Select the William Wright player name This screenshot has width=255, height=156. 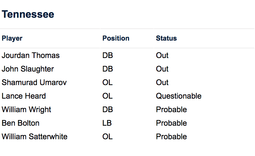point(26,110)
